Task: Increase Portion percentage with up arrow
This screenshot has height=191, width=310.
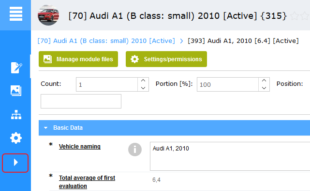Action: [264, 81]
